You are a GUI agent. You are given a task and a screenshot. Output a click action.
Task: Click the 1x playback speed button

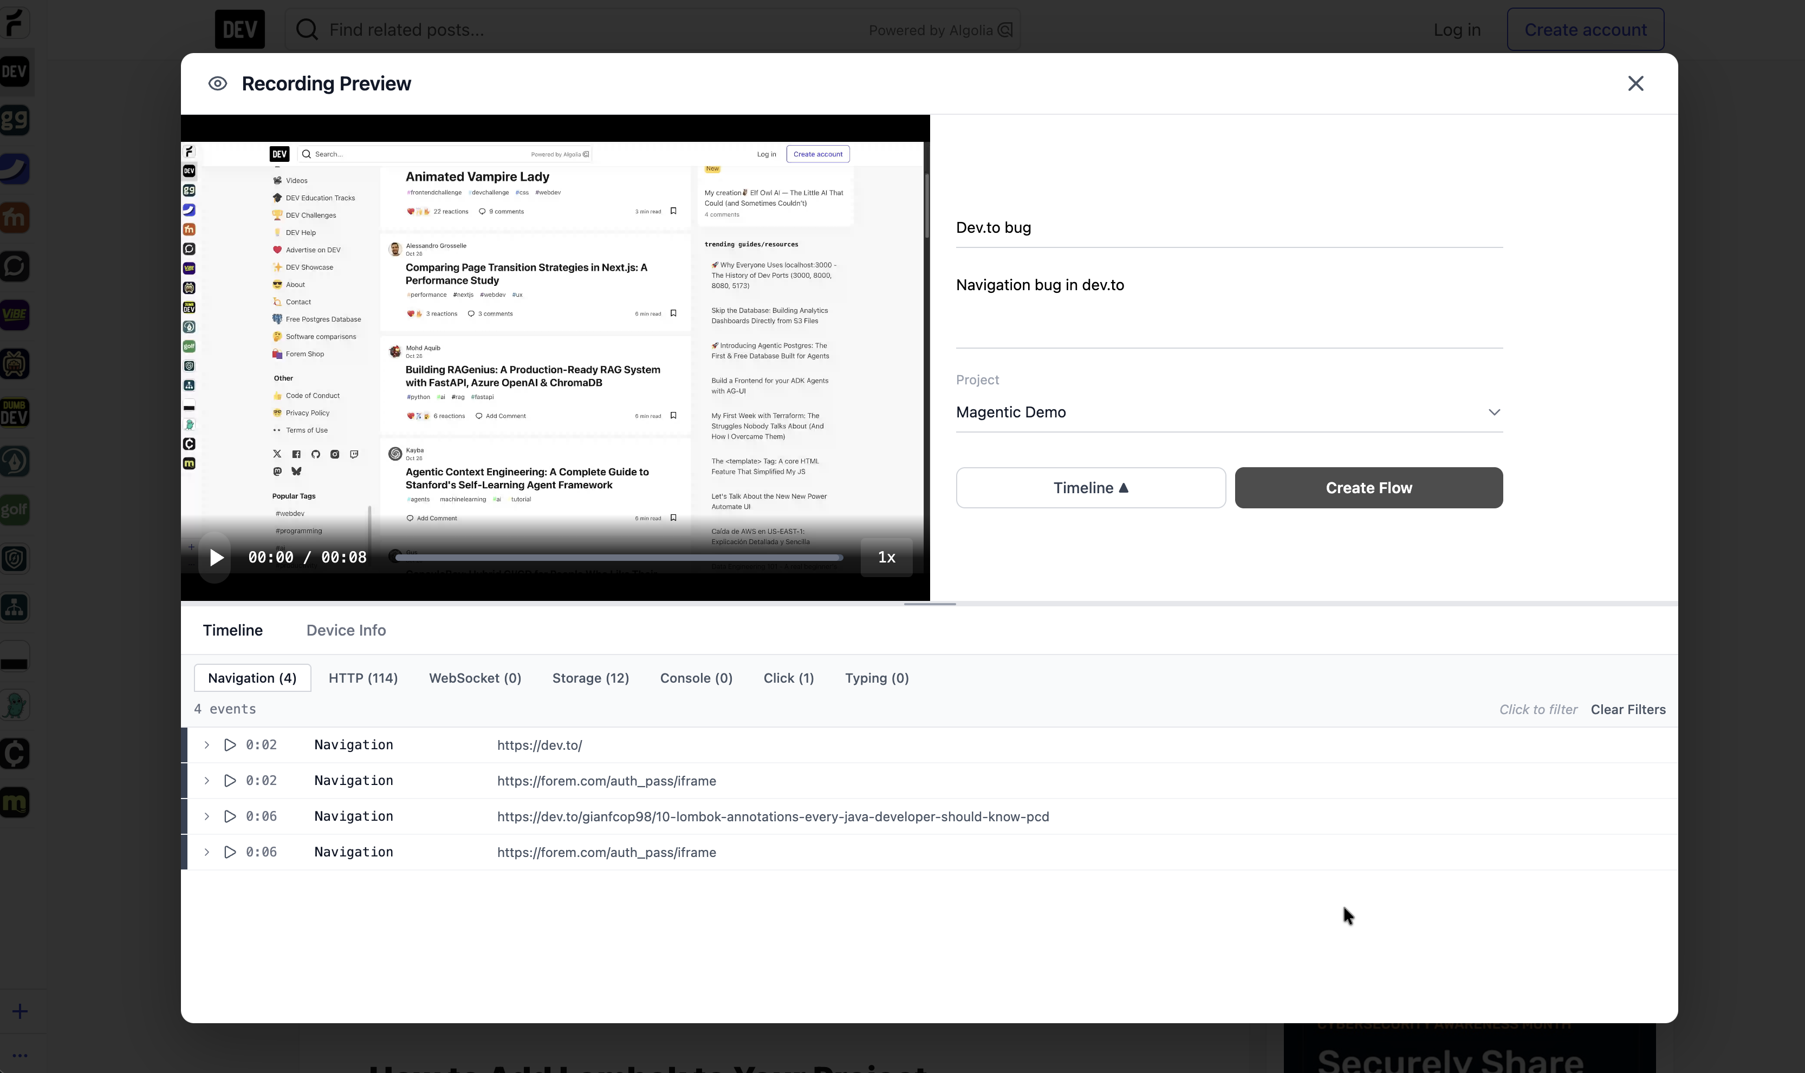click(x=886, y=558)
